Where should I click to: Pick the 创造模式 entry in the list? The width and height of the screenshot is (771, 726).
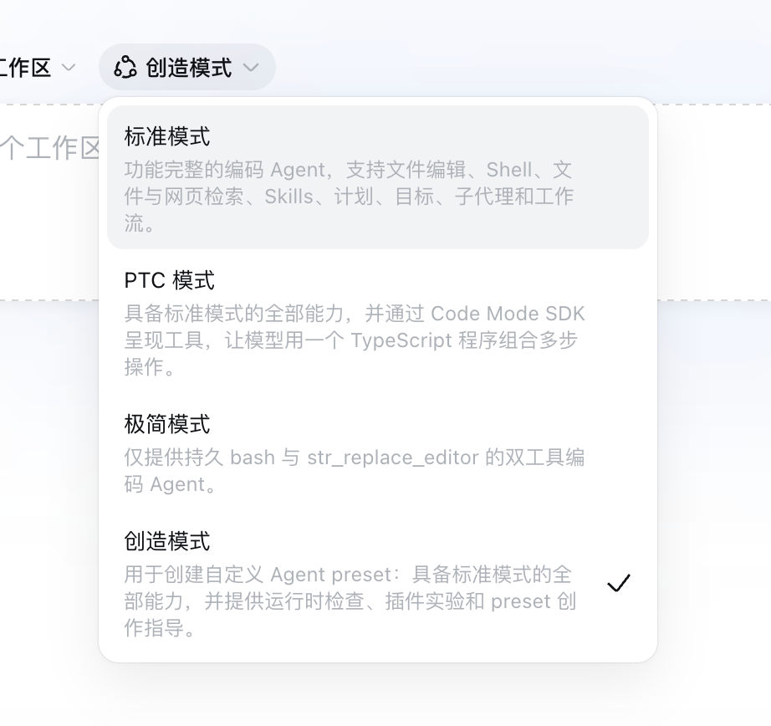pyautogui.click(x=378, y=583)
